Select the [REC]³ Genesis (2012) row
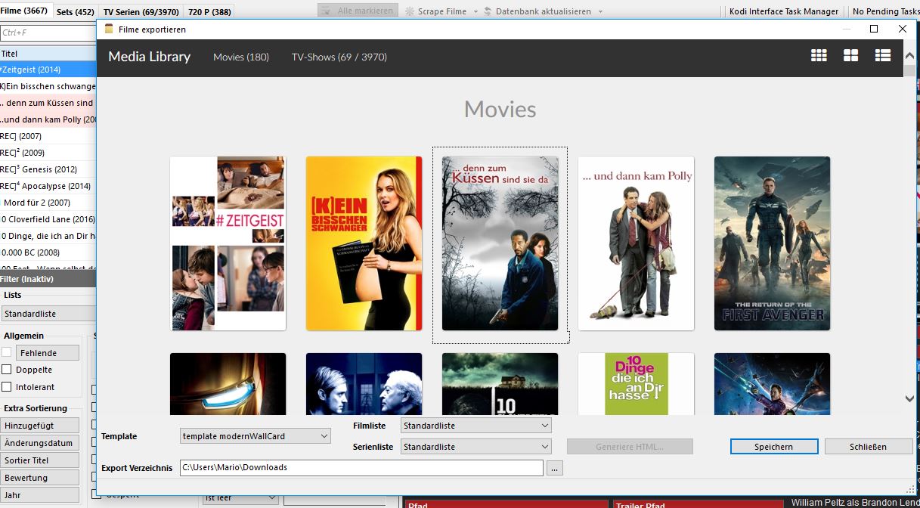 pos(48,169)
